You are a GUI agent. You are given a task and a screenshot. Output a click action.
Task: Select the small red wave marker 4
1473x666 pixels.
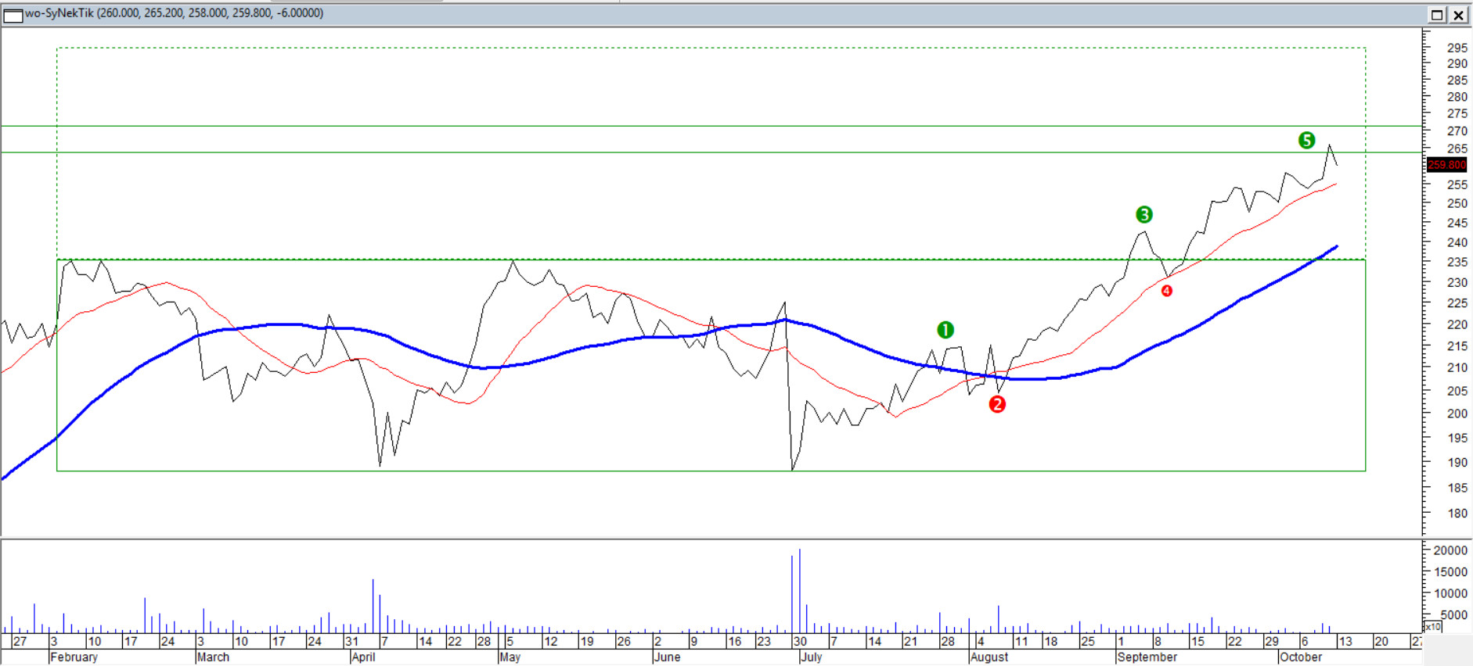(x=1166, y=291)
